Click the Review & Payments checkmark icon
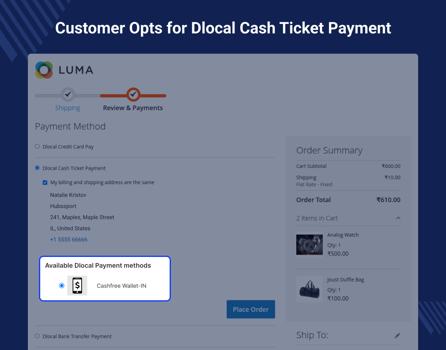The height and width of the screenshot is (350, 446). (133, 95)
